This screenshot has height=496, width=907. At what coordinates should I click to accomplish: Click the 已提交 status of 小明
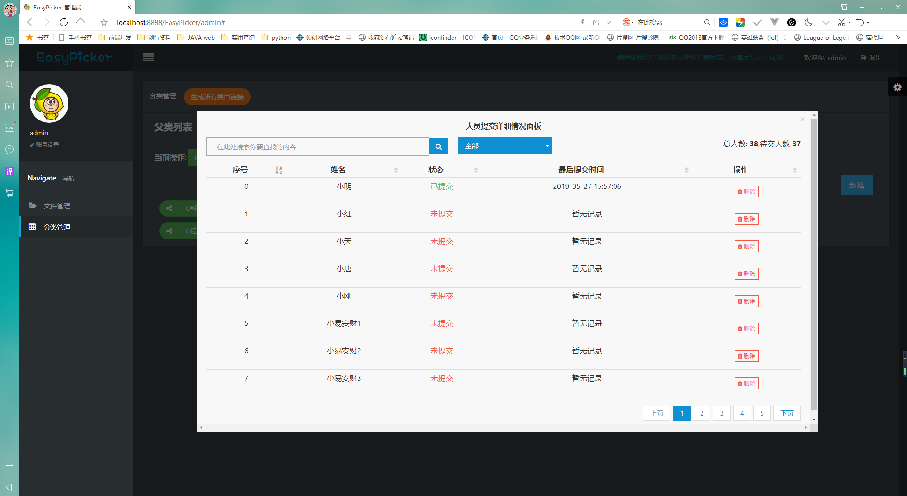[442, 187]
